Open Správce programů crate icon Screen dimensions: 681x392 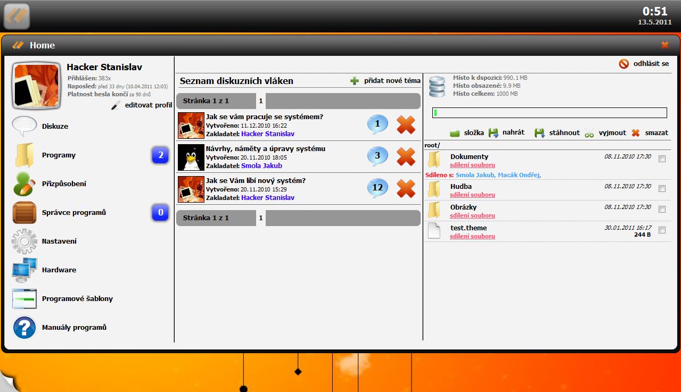click(24, 213)
